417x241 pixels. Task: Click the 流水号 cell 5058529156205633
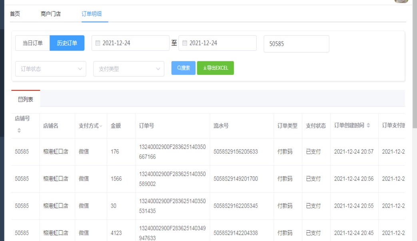(x=235, y=152)
